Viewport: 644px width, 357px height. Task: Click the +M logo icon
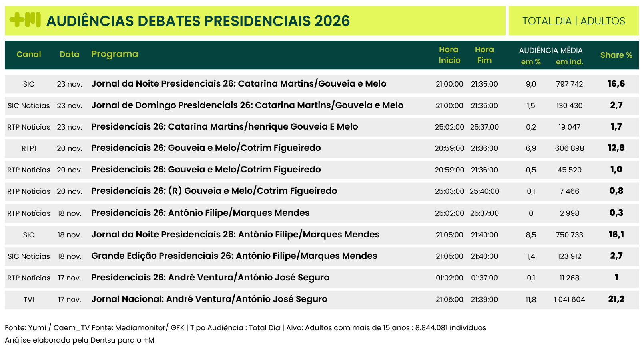[x=25, y=20]
